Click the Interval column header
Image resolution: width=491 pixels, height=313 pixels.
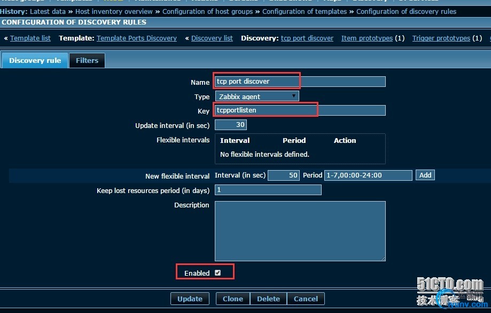point(235,141)
